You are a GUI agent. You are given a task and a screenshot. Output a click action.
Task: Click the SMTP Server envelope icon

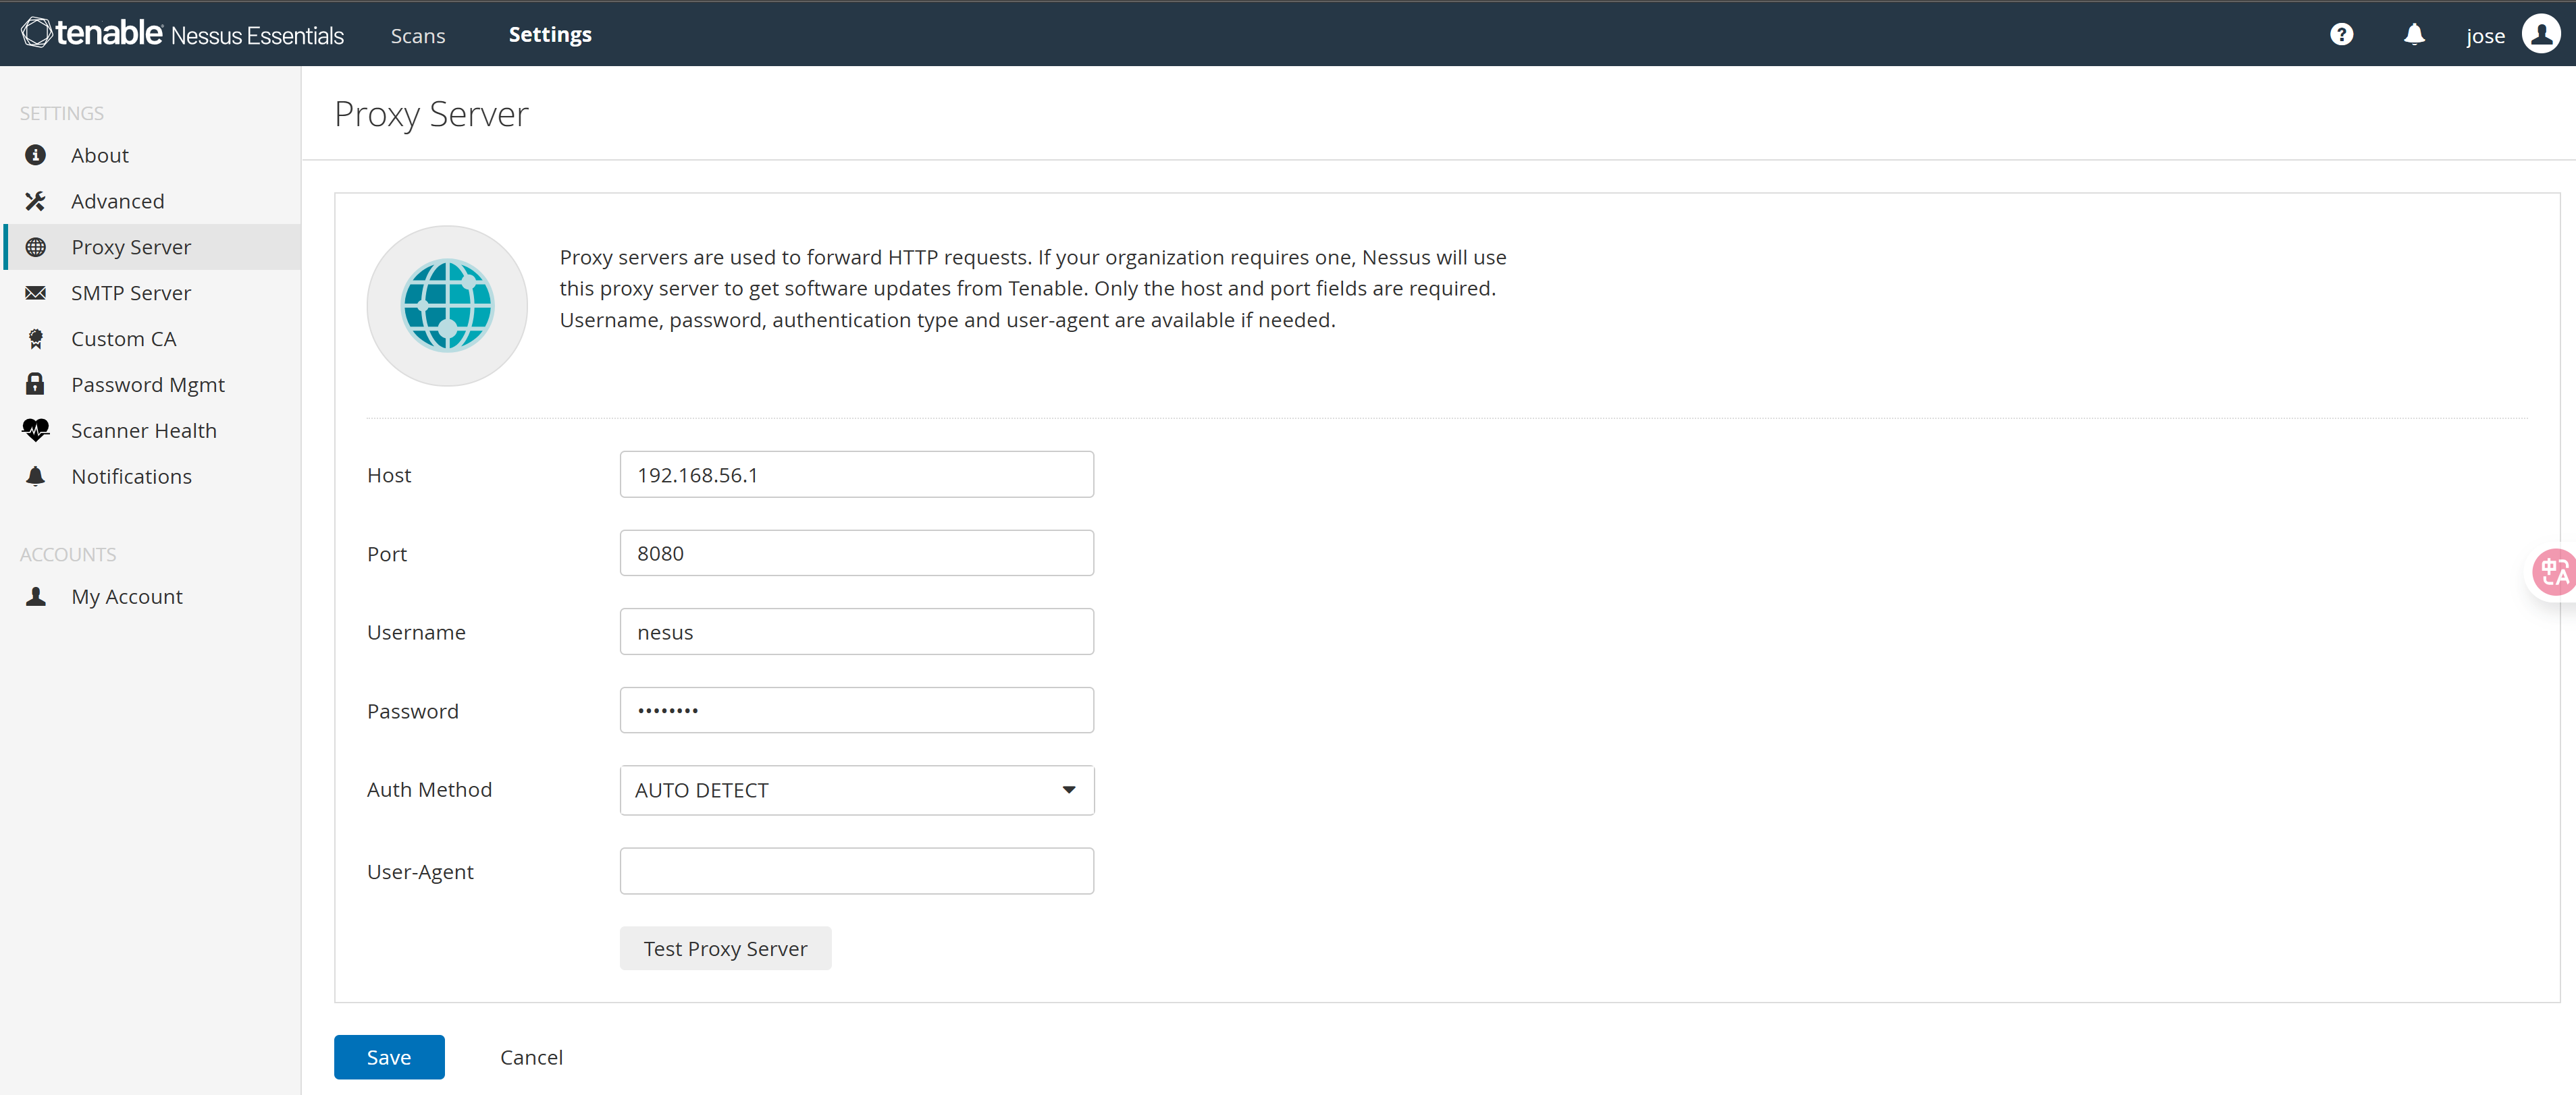36,293
